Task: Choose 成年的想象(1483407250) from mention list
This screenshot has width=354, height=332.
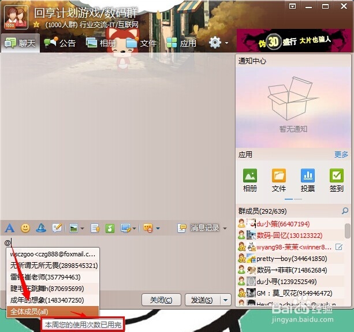Action: 53,300
